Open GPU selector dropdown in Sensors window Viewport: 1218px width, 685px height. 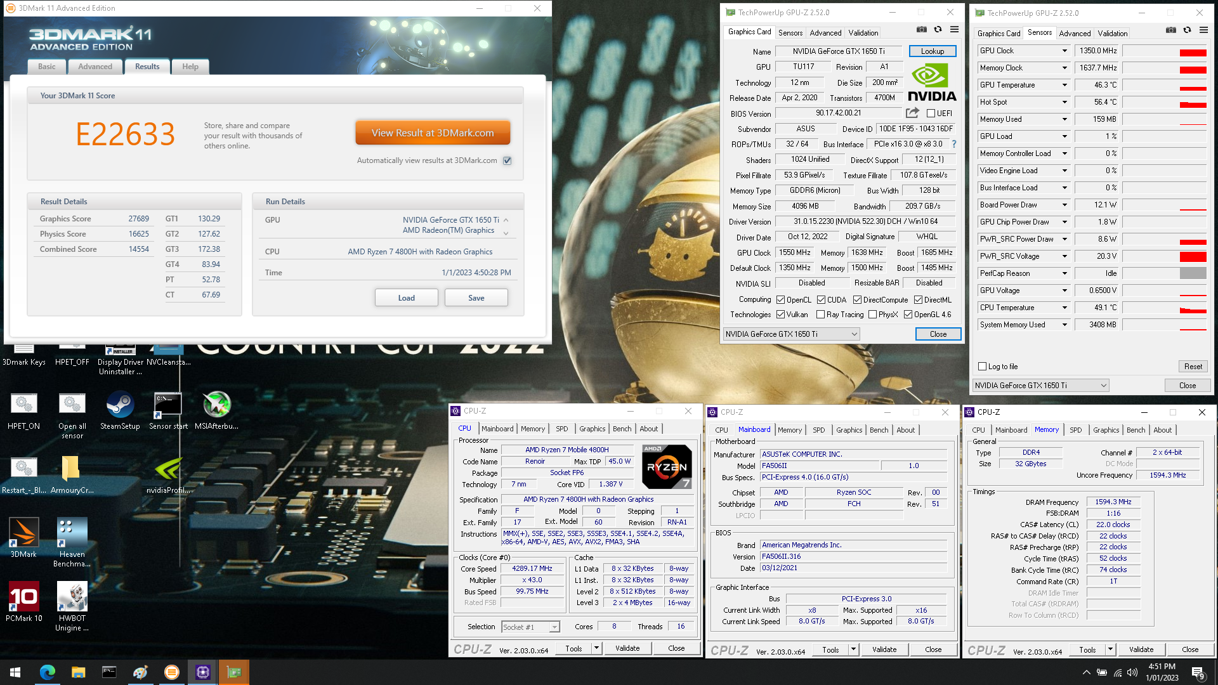tap(1041, 386)
